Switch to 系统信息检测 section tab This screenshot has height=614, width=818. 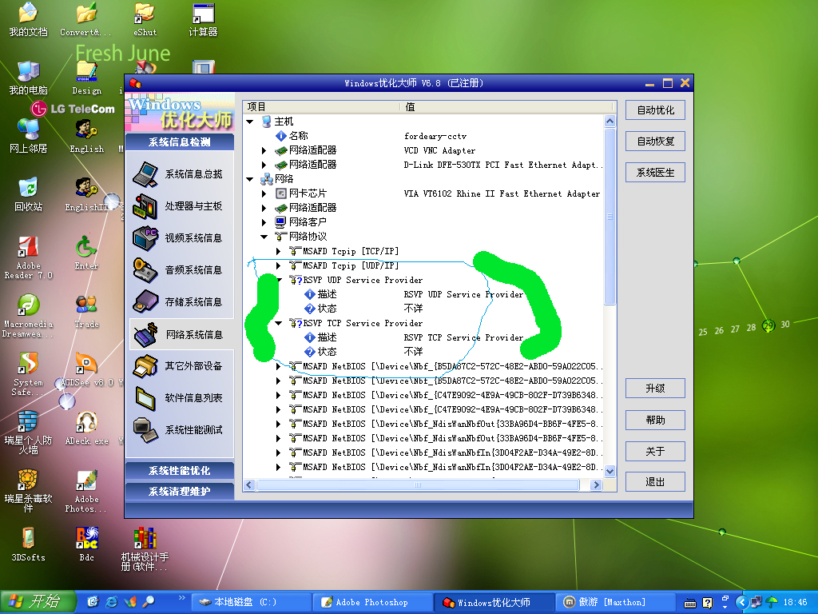(180, 142)
